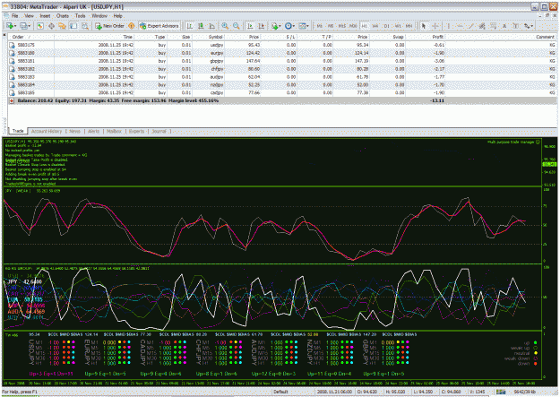Screen dimensions: 560x397
Task: Switch chart to candlesticks style
Action: tap(201, 26)
